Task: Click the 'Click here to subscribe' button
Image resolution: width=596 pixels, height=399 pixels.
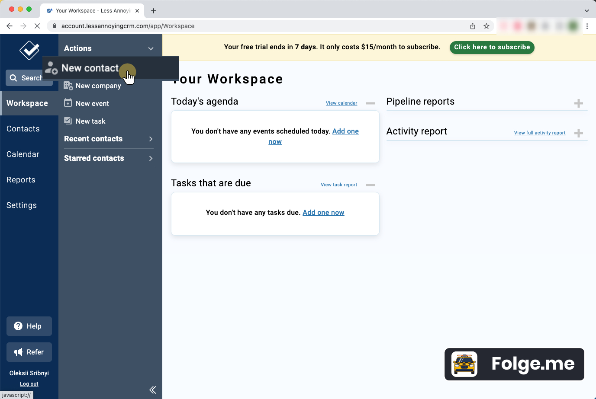Action: click(x=492, y=47)
